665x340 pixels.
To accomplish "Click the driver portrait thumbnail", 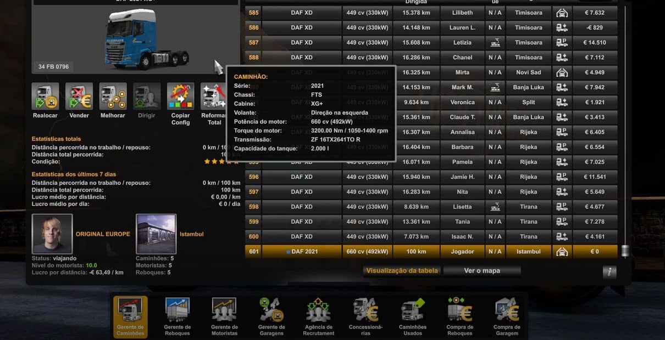I will (x=52, y=234).
